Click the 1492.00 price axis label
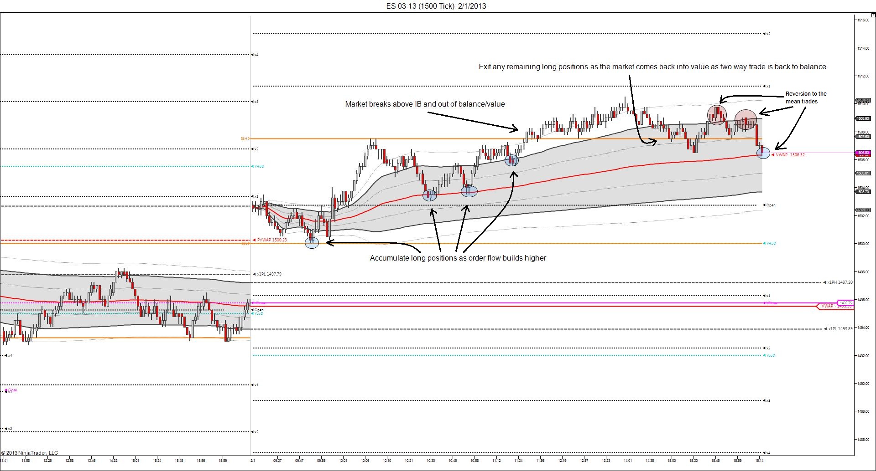 [x=863, y=356]
